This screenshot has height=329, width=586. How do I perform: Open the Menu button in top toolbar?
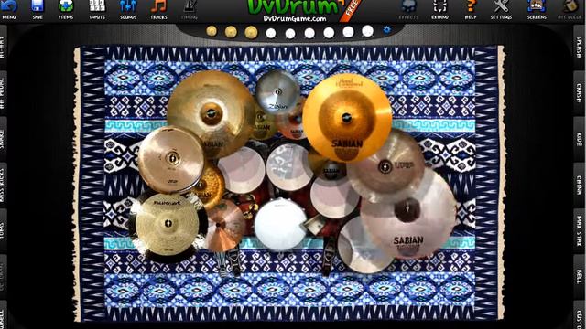(x=9, y=9)
